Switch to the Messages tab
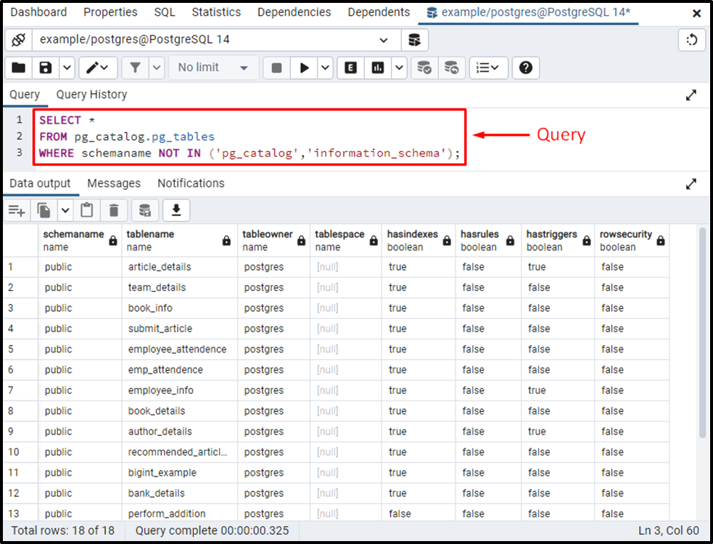 (x=114, y=183)
